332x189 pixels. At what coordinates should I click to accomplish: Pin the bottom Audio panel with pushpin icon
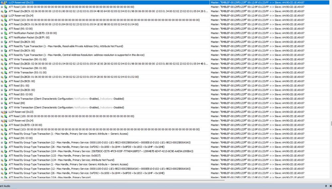pyautogui.click(x=326, y=186)
